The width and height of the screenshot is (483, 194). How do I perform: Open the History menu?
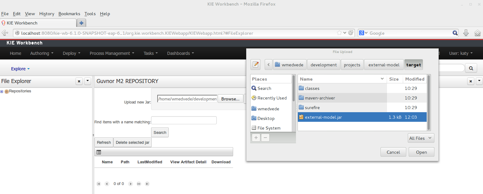point(47,14)
